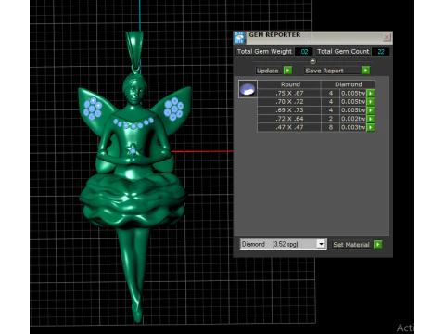Select the .47 X .47 size cell

pyautogui.click(x=289, y=127)
